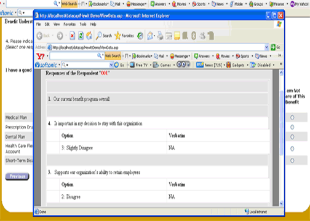Click the Go button beside the address bar

(x=276, y=47)
